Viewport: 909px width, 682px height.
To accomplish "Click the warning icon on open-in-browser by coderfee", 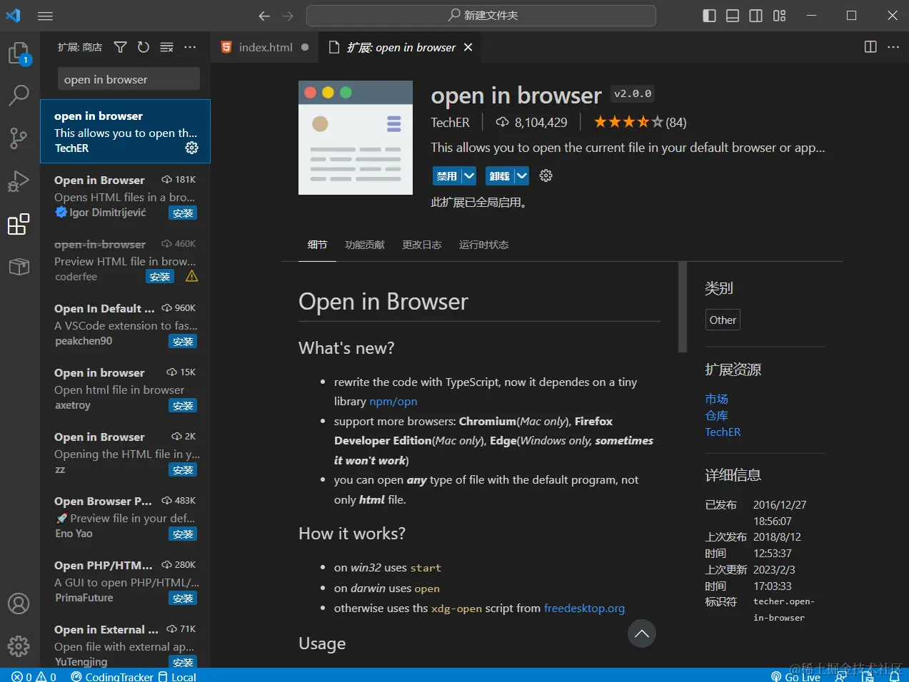I will [x=192, y=276].
